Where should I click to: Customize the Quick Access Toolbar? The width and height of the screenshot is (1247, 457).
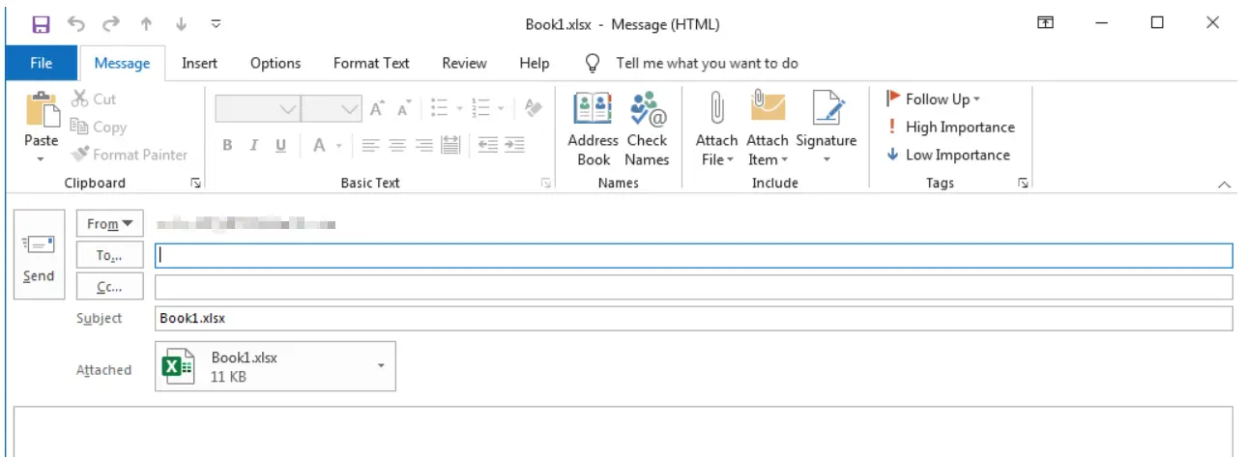click(x=215, y=23)
